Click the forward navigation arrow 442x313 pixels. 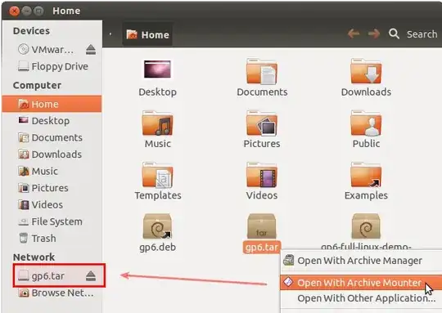[x=374, y=34]
